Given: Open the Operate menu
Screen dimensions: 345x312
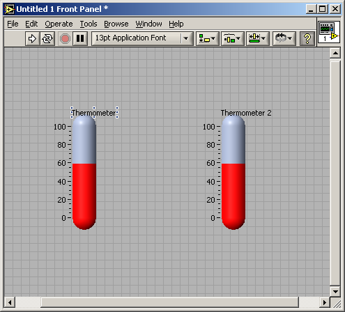Looking at the screenshot, I should tap(59, 24).
